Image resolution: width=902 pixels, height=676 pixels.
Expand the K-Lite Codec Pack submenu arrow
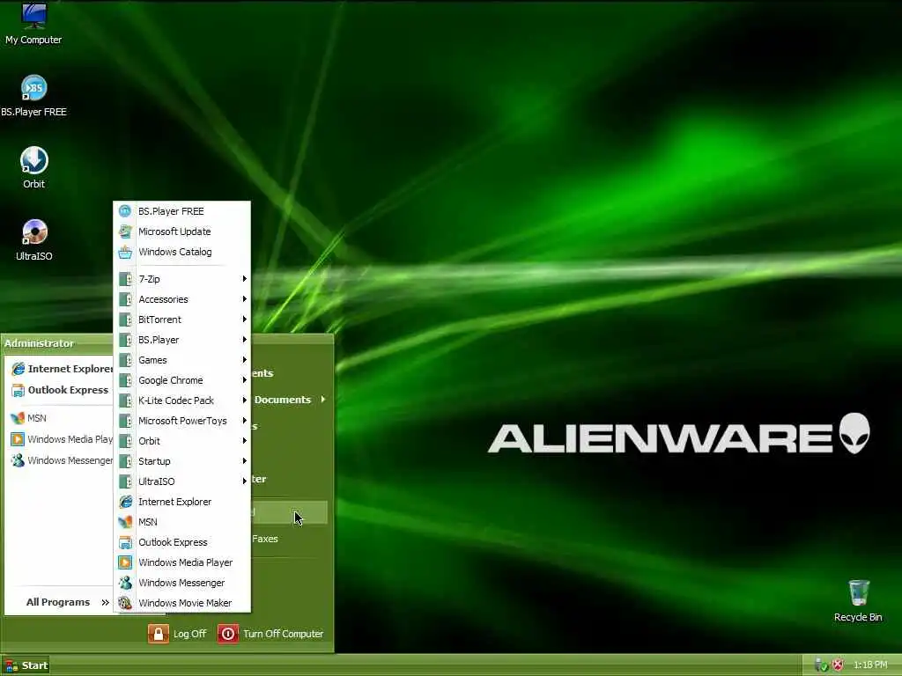tap(245, 400)
